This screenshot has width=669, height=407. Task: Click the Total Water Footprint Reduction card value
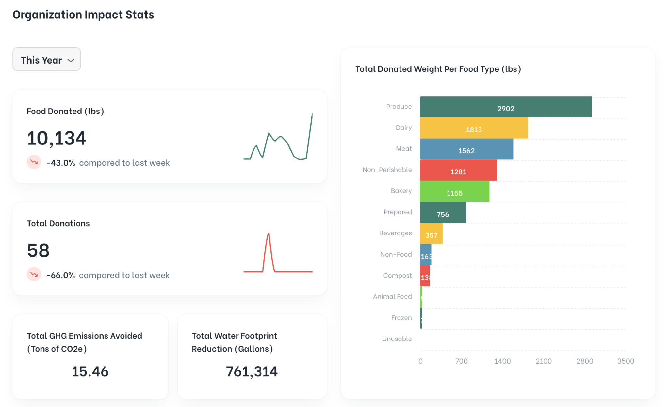click(252, 371)
